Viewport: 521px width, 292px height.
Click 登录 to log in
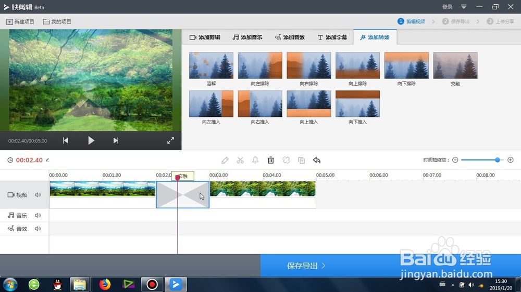coord(447,7)
